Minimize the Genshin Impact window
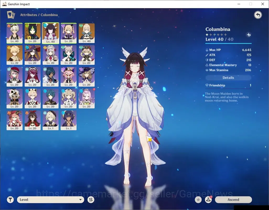This screenshot has width=269, height=210. click(239, 4)
